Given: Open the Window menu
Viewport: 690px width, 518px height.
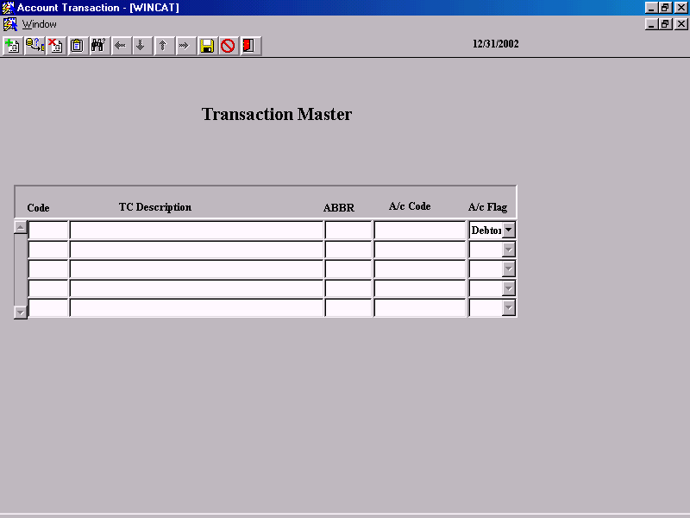Looking at the screenshot, I should tap(39, 24).
